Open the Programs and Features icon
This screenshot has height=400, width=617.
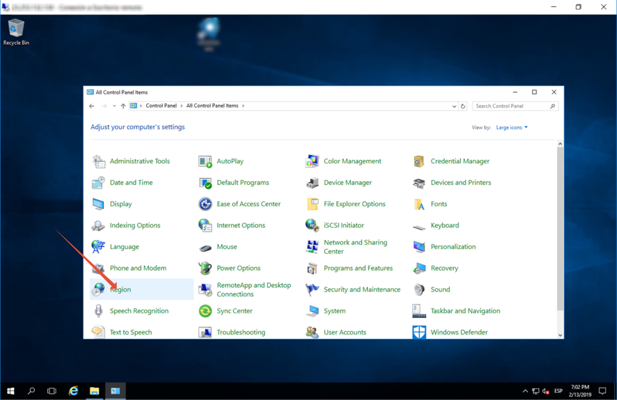pyautogui.click(x=312, y=268)
